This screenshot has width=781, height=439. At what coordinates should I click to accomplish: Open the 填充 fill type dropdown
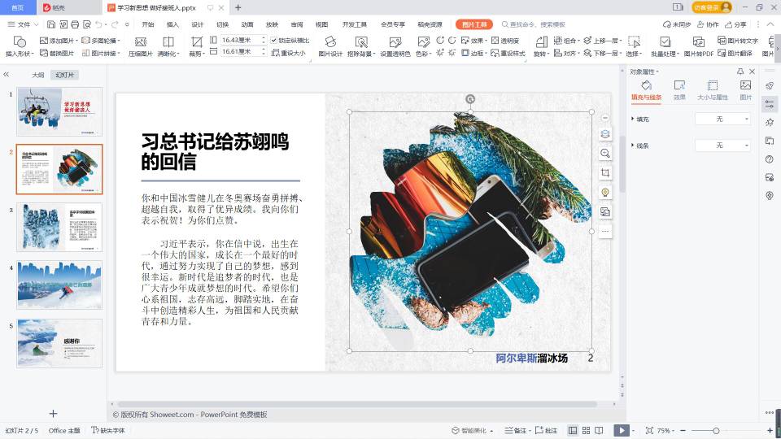tap(723, 120)
